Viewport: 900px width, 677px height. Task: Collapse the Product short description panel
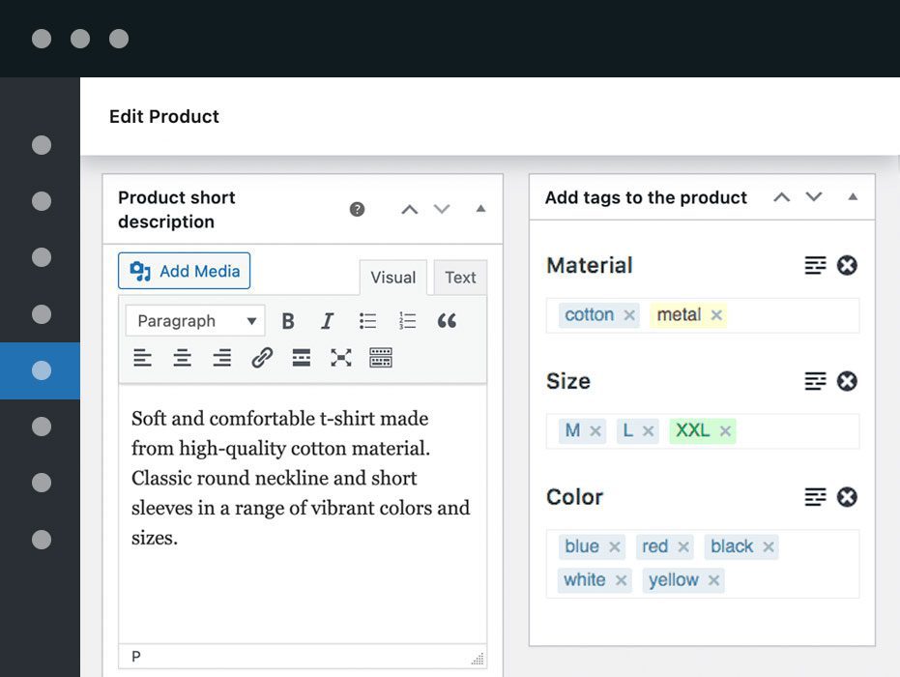(x=481, y=209)
